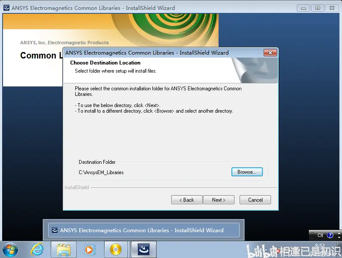
Task: Launch Internet Explorer from the taskbar
Action: [37, 249]
